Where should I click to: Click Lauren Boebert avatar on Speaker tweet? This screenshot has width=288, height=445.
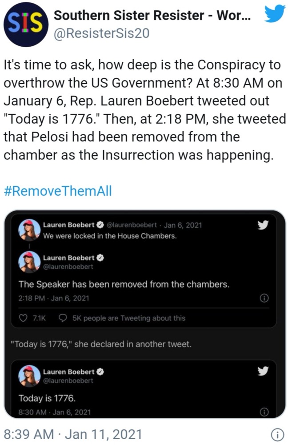(x=29, y=262)
